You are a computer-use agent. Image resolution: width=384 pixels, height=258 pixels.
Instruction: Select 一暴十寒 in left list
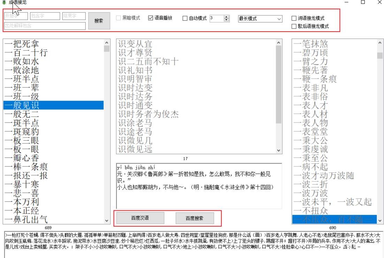click(x=53, y=184)
